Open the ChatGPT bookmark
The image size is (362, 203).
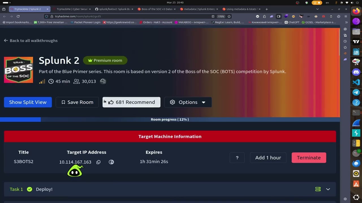[x=292, y=22]
